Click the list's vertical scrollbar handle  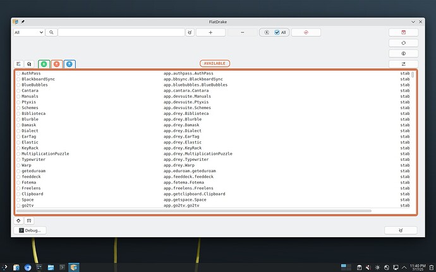(x=413, y=74)
